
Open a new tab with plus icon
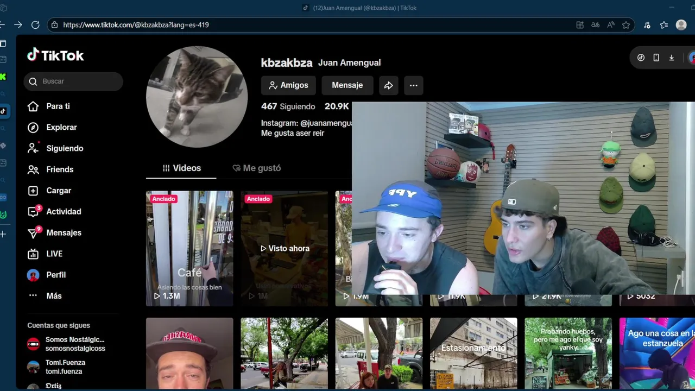click(x=3, y=234)
